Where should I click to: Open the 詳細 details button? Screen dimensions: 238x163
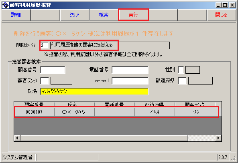16,15
